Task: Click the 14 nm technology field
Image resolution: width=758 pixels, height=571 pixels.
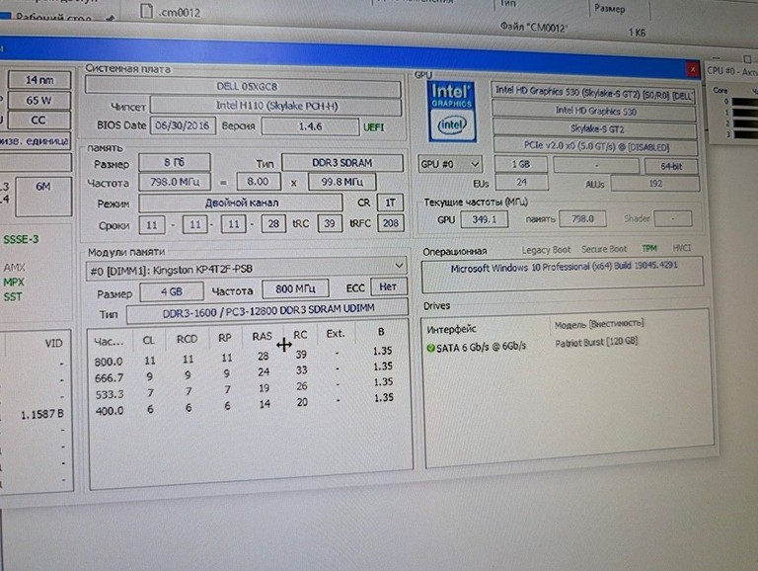Action: pyautogui.click(x=39, y=80)
